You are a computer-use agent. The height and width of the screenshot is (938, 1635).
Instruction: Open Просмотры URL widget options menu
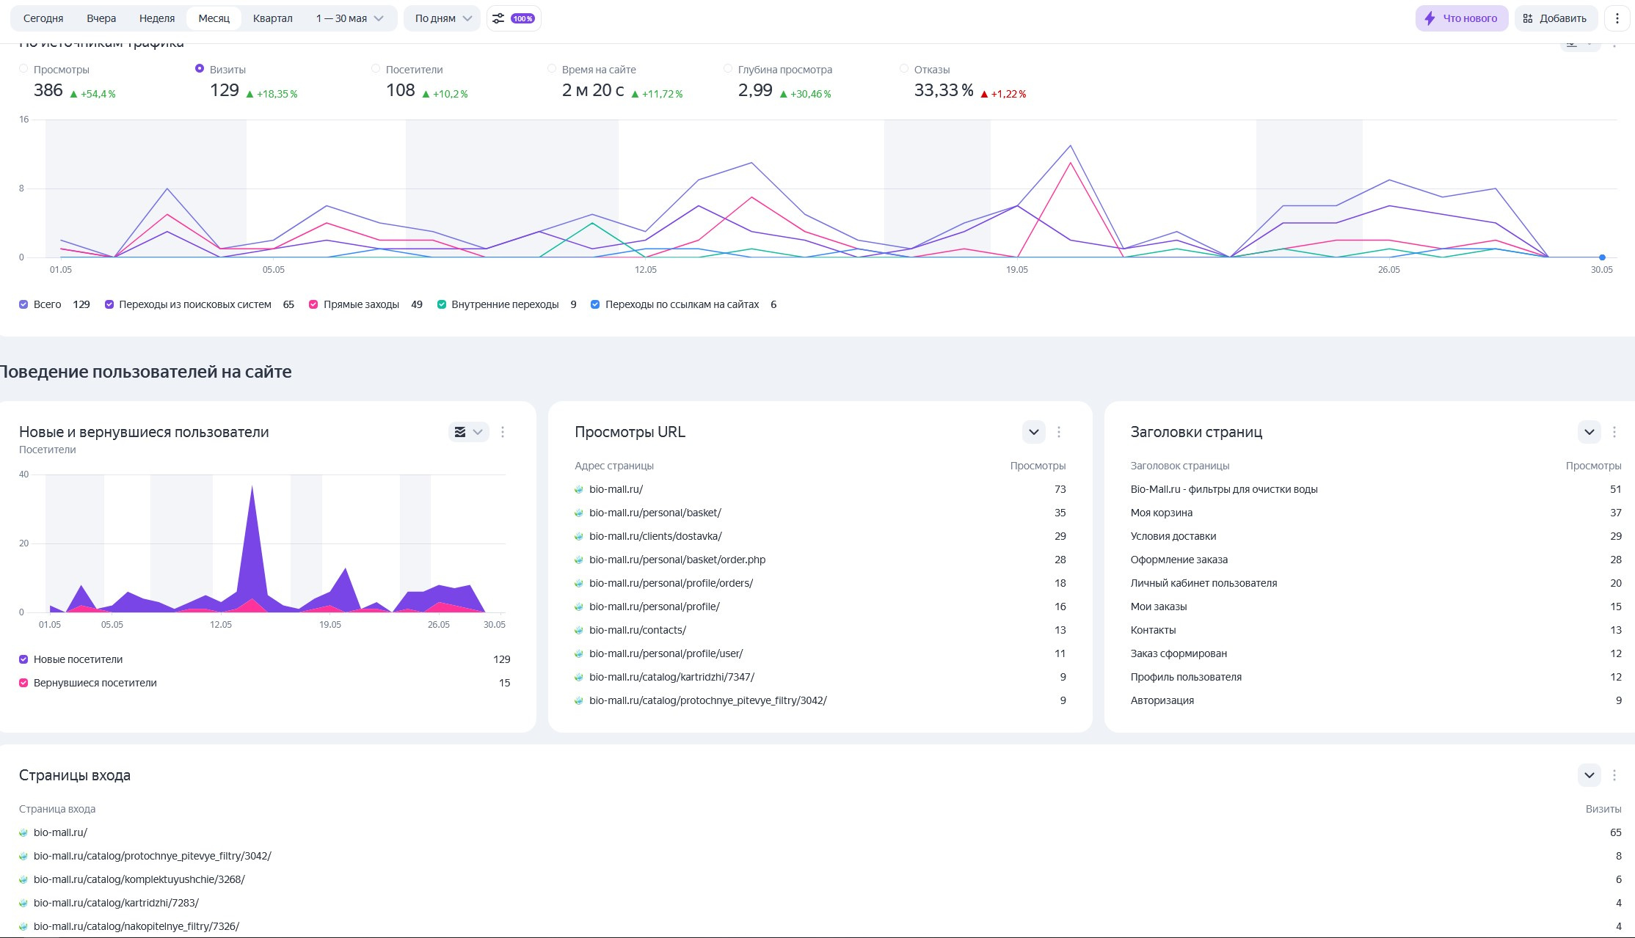coord(1058,432)
